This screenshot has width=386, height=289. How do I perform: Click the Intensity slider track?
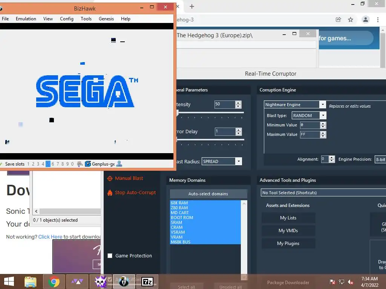[x=210, y=113]
